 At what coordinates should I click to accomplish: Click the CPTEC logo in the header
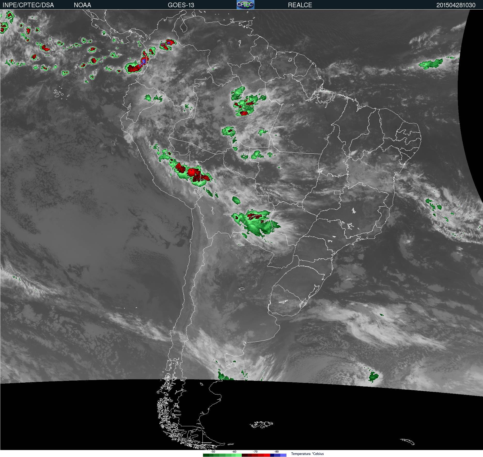coord(245,5)
